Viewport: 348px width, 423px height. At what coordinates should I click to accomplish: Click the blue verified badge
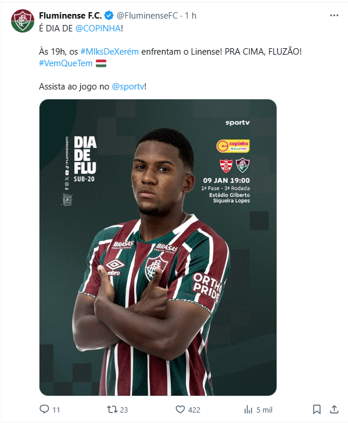click(x=109, y=16)
